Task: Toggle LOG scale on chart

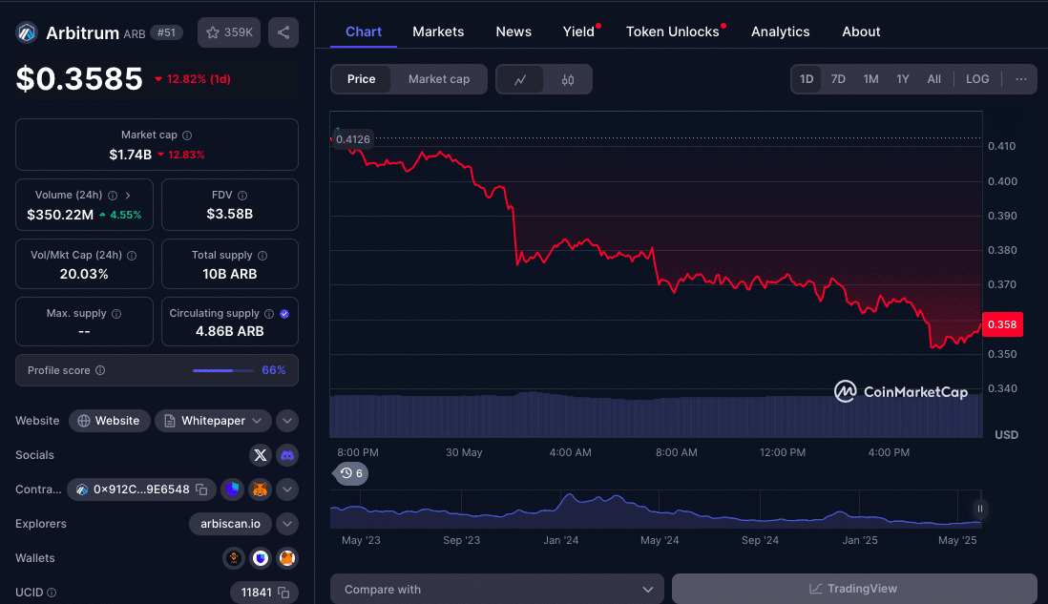Action: point(977,79)
